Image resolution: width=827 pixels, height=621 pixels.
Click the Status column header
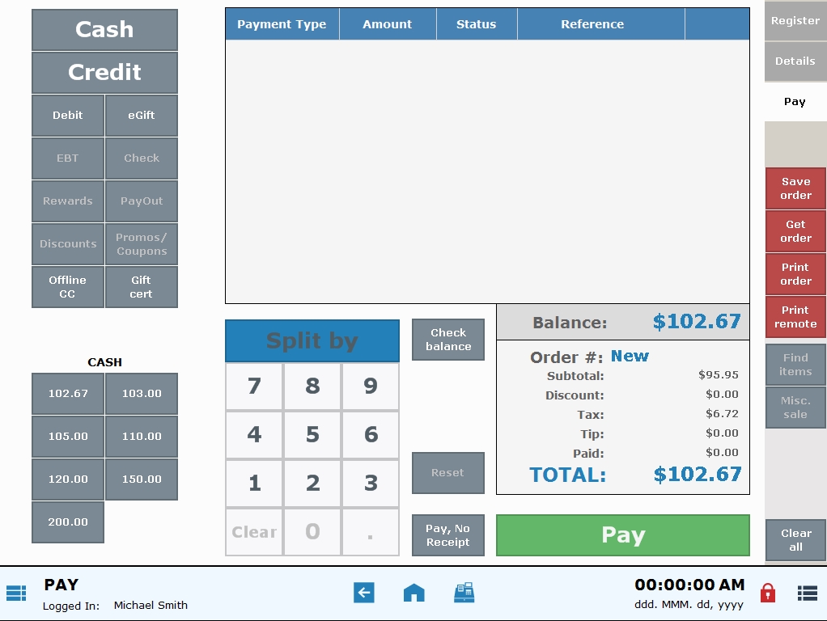click(x=477, y=24)
